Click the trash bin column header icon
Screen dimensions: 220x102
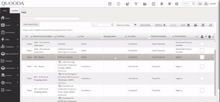(210, 37)
